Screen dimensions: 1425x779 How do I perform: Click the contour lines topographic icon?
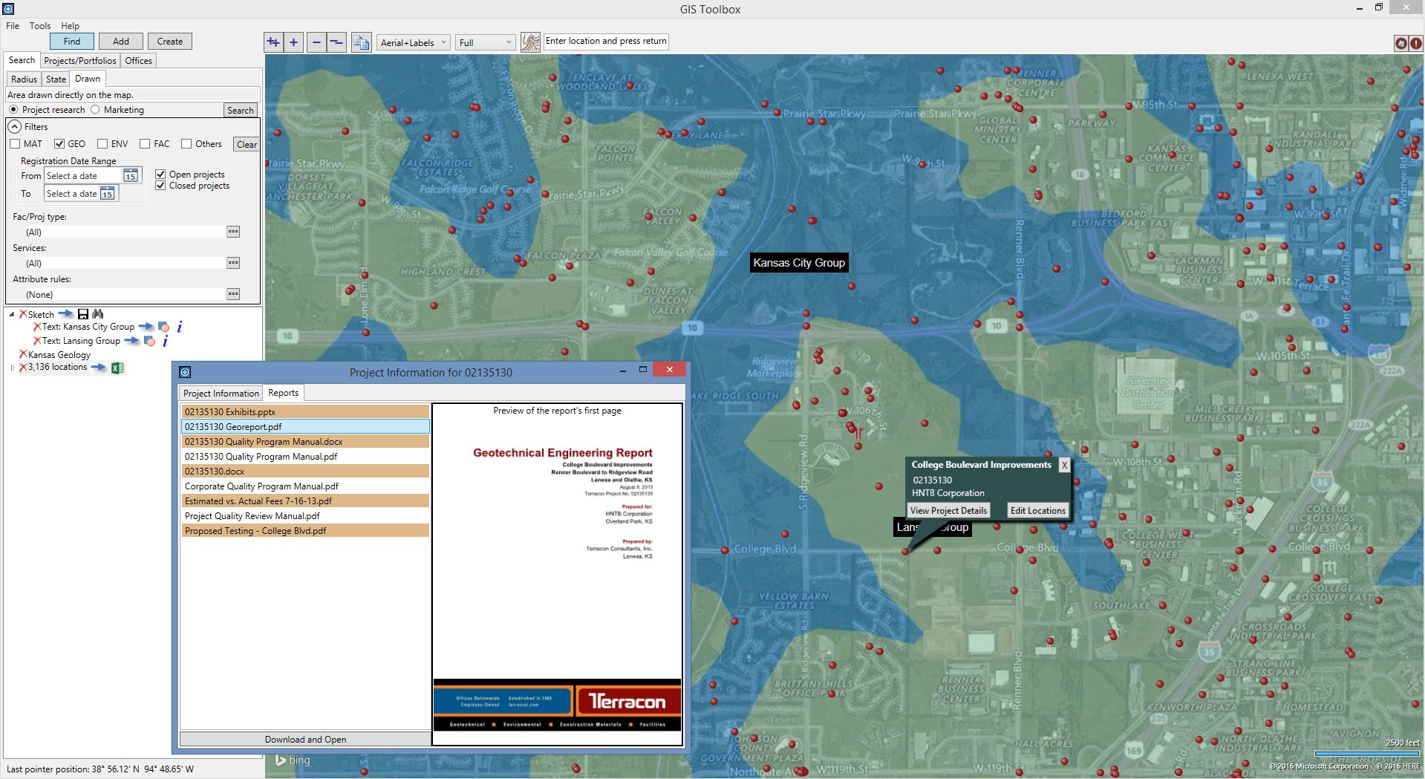click(530, 42)
